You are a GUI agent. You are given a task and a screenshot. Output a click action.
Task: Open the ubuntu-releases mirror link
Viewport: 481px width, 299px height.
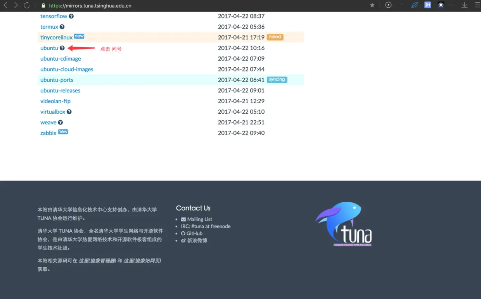point(60,91)
